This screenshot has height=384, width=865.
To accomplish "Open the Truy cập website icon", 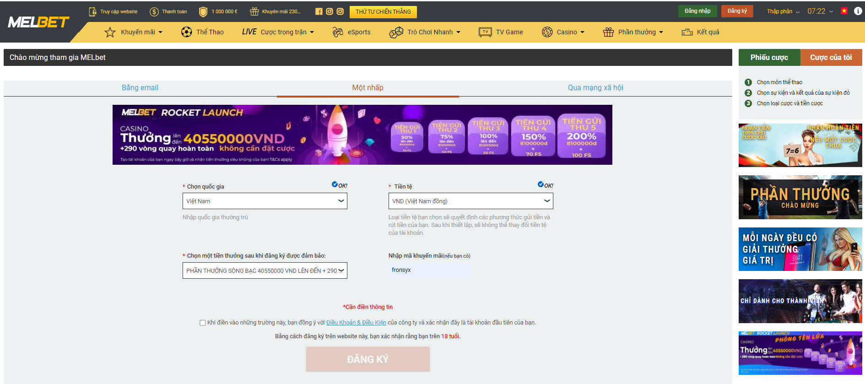I will point(92,11).
